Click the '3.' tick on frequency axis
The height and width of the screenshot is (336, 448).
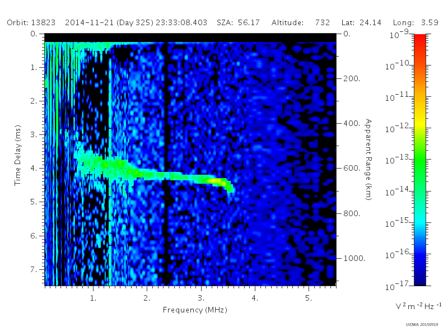coord(201,298)
